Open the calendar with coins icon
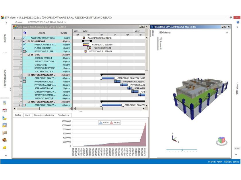This screenshot has width=241, height=180. [5, 125]
